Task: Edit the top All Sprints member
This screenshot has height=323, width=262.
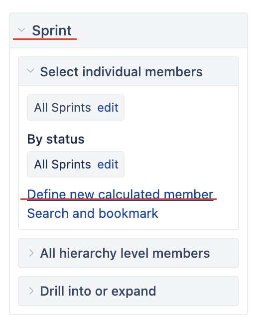Action: click(x=108, y=108)
